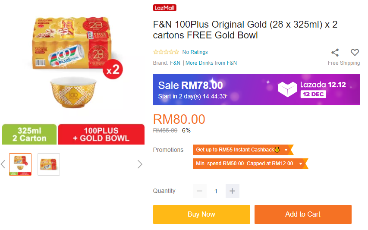Select the 325ml 2 Carton variant

click(29, 134)
